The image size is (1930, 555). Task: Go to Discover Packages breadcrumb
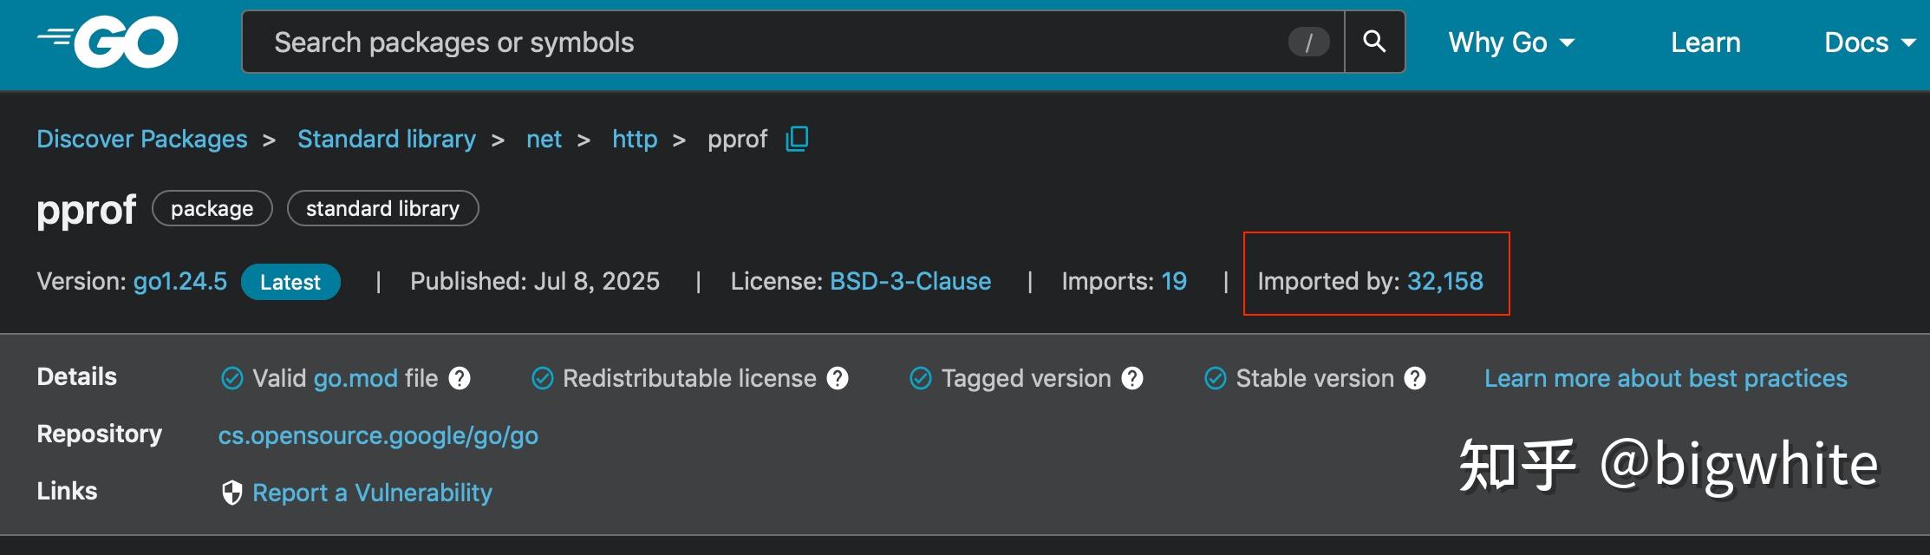point(142,139)
